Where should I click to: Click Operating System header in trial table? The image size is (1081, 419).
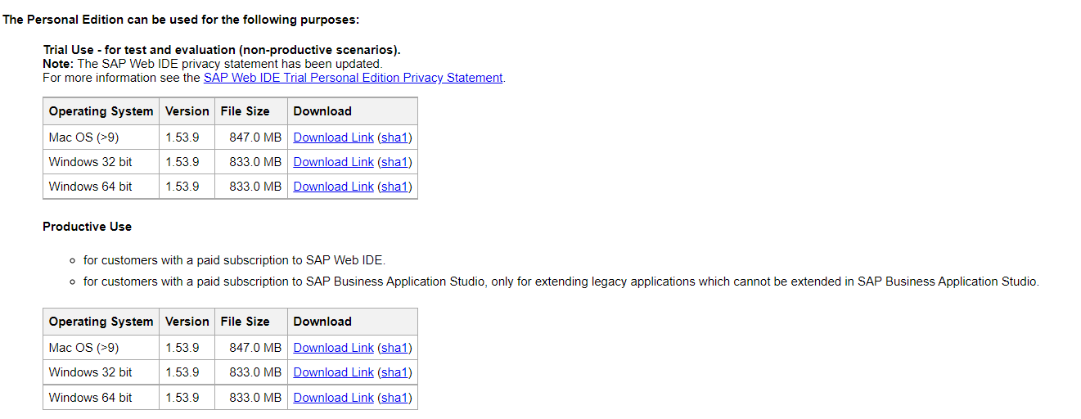point(101,111)
